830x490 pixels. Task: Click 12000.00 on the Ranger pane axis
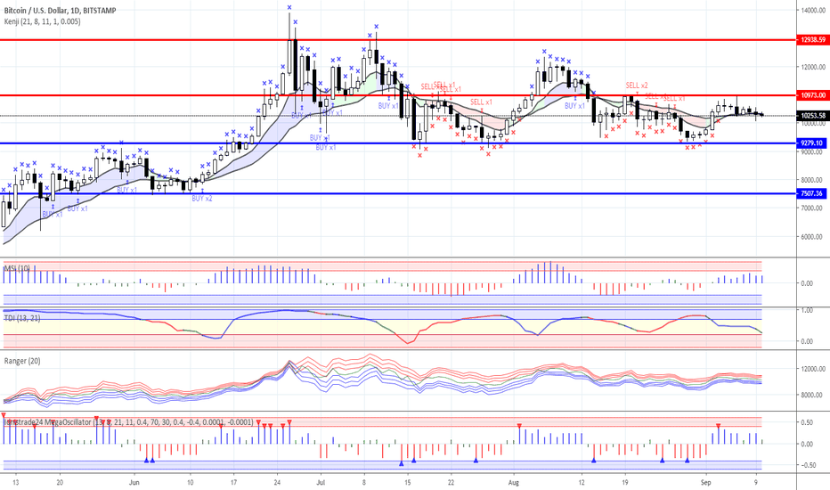pyautogui.click(x=814, y=369)
